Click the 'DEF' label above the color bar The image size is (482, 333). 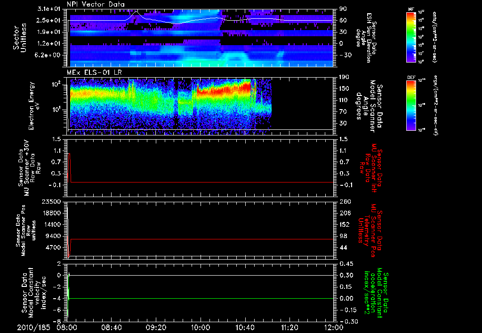coord(411,78)
